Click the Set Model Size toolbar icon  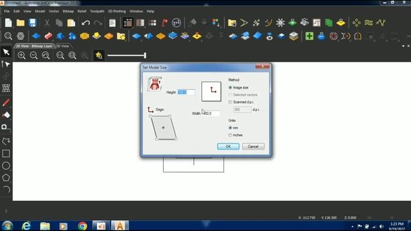128,23
